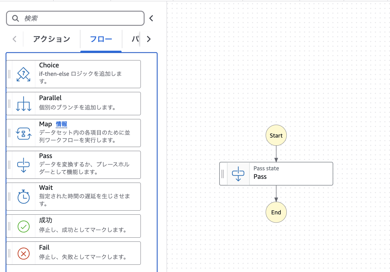Click the search magnifier icon
The width and height of the screenshot is (390, 272).
(15, 18)
